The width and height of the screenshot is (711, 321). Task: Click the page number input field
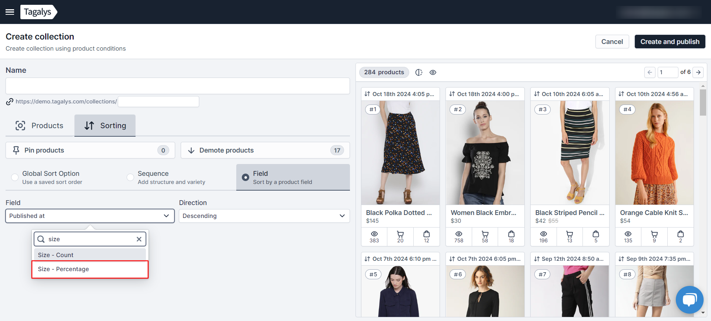(668, 72)
